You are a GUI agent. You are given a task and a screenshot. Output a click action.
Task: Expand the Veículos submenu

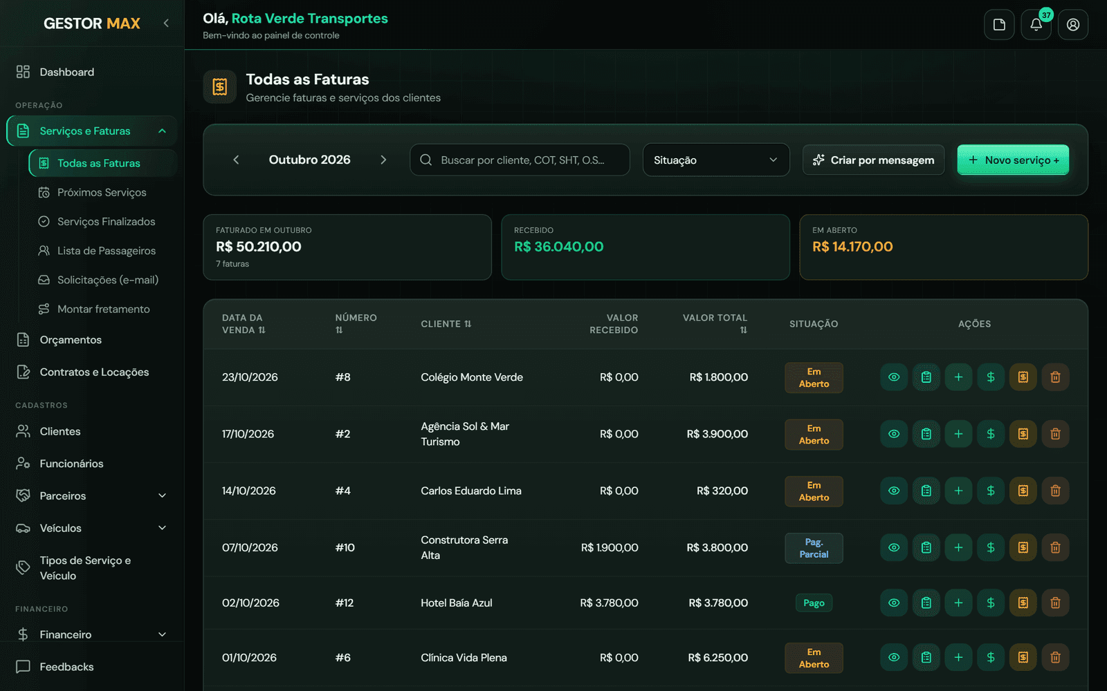92,528
